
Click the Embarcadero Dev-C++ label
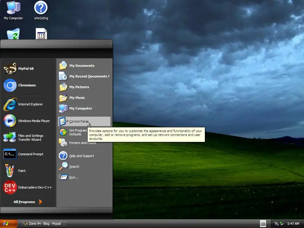[x=35, y=187]
